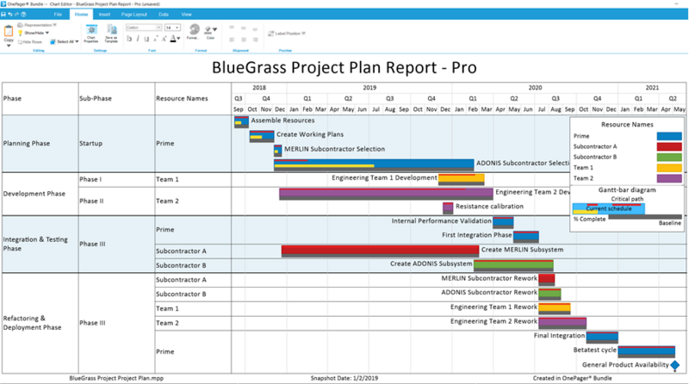Click the bottom-left alignment icon

pos(232,40)
